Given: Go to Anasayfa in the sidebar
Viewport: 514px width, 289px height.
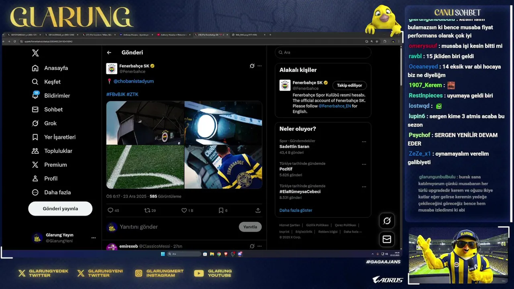Looking at the screenshot, I should tap(50, 68).
